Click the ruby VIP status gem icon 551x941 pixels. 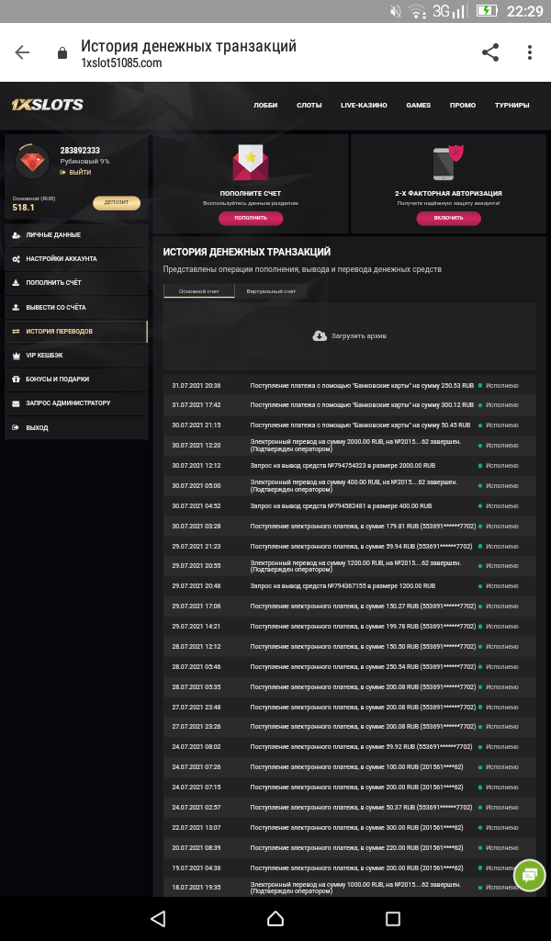pos(32,162)
